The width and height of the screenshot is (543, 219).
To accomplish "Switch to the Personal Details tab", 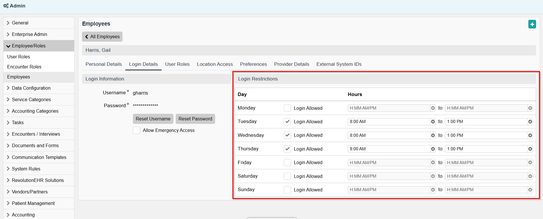I will click(104, 64).
